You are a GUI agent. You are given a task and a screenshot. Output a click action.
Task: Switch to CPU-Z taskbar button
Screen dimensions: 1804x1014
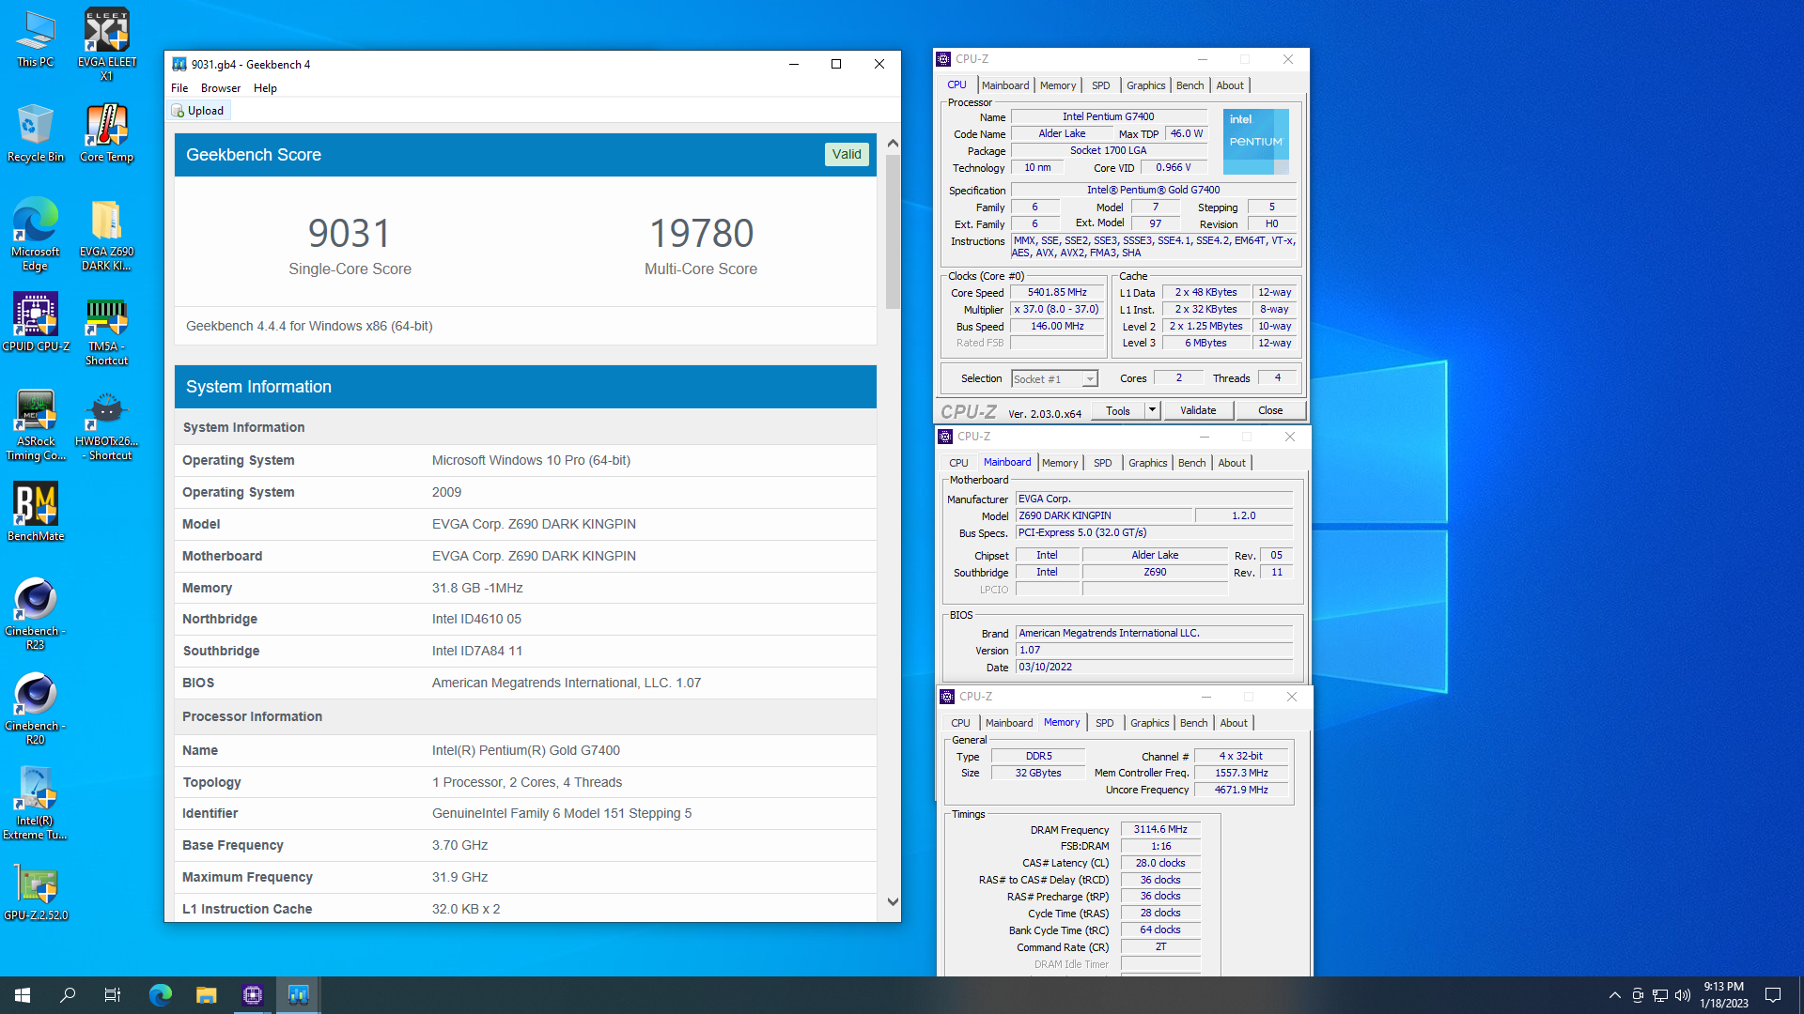pyautogui.click(x=252, y=995)
